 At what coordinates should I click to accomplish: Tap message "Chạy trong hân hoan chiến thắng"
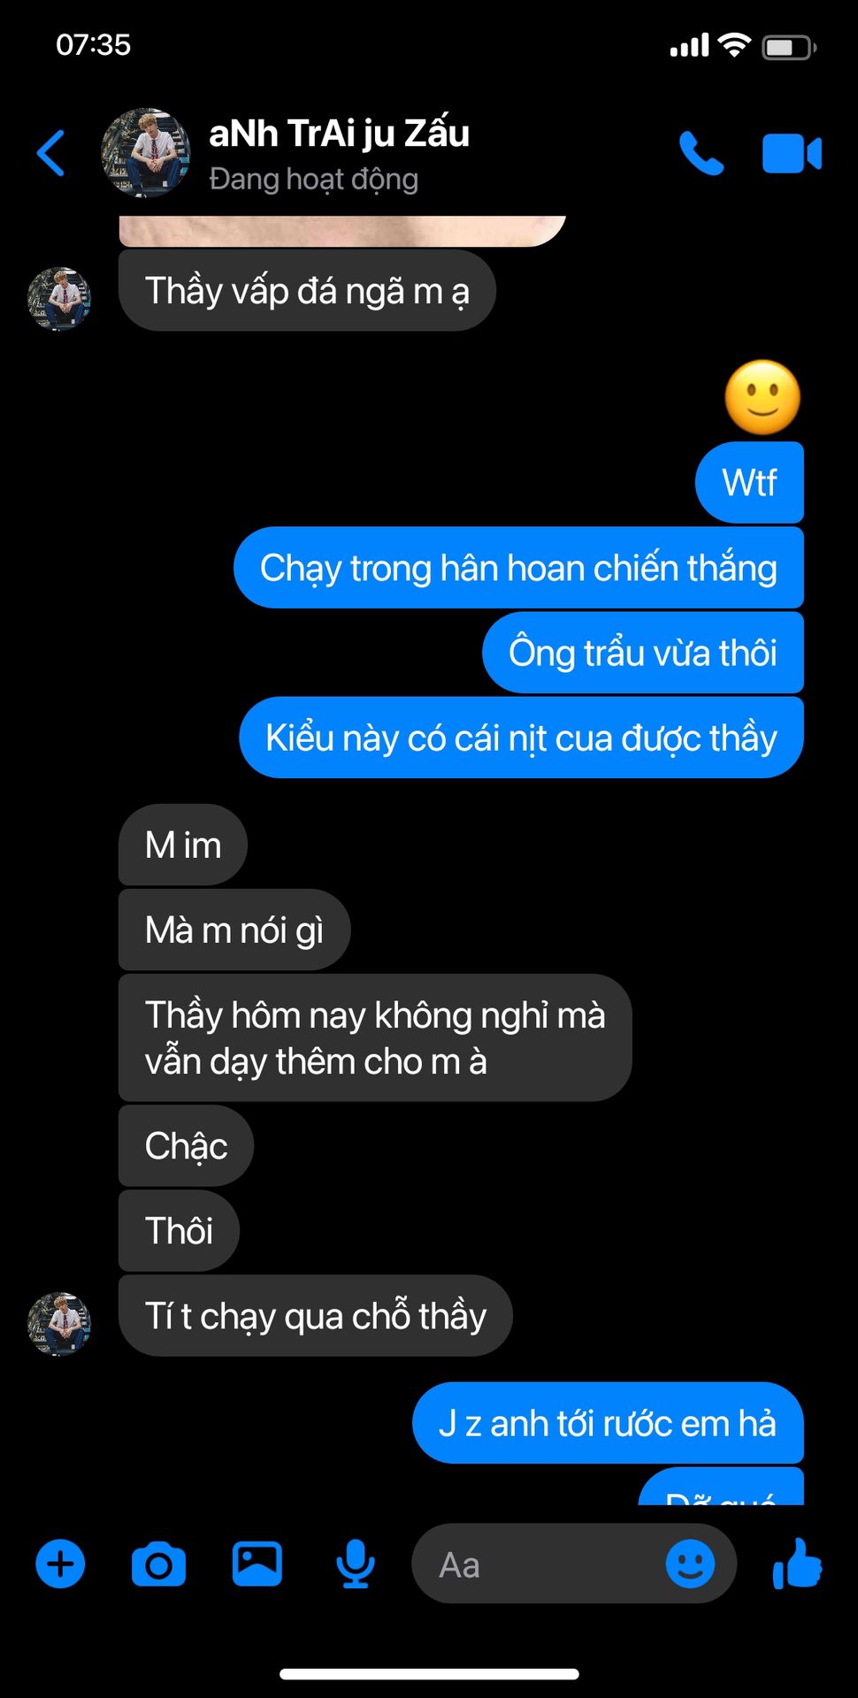518,568
